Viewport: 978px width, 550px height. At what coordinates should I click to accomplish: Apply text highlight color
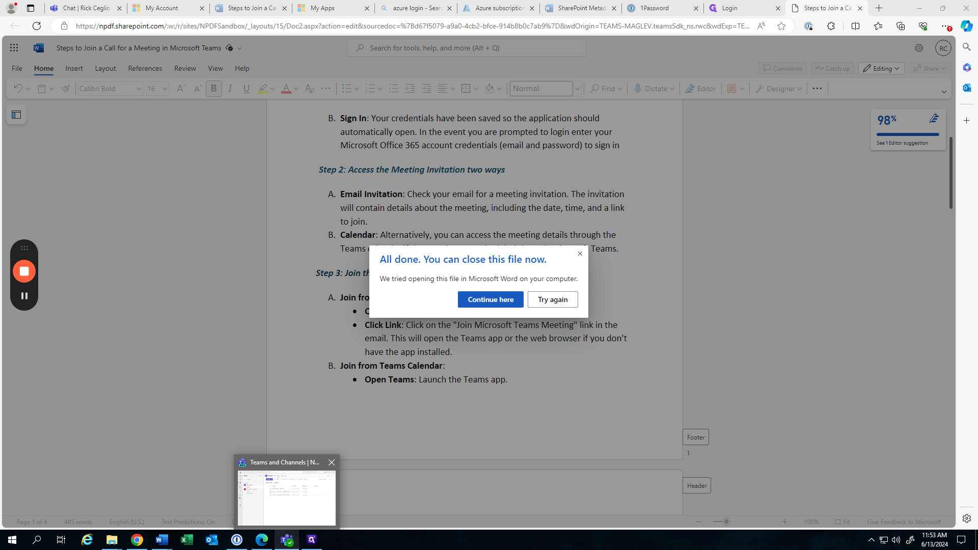click(x=262, y=89)
